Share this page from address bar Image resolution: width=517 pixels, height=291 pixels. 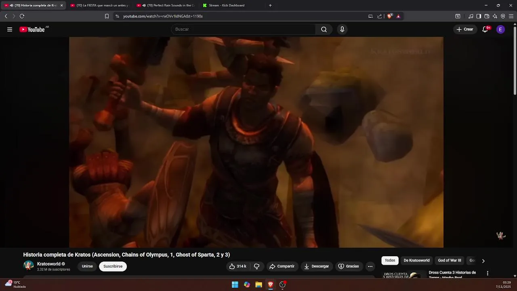click(x=380, y=16)
